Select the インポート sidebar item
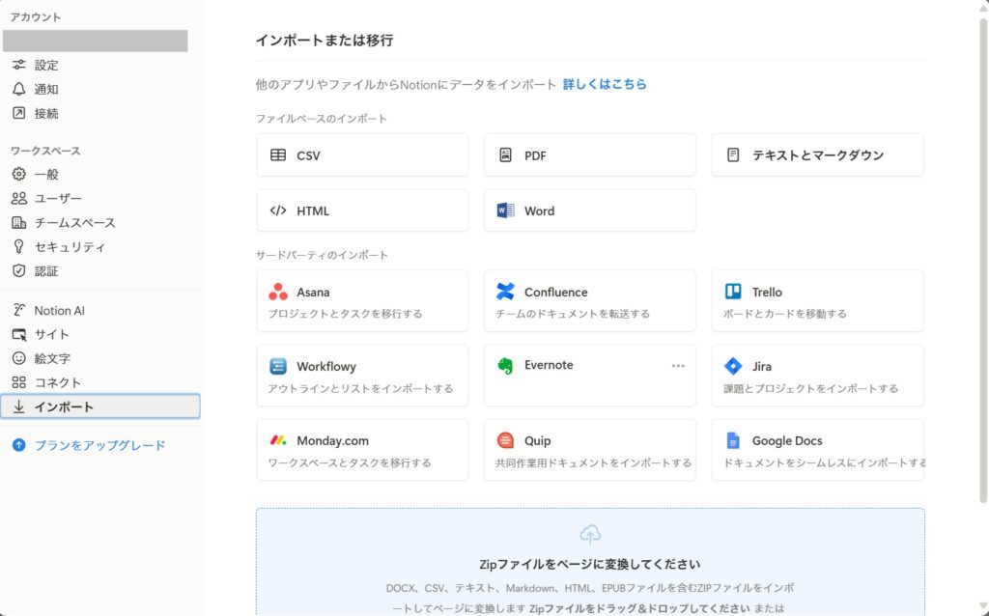 point(100,406)
